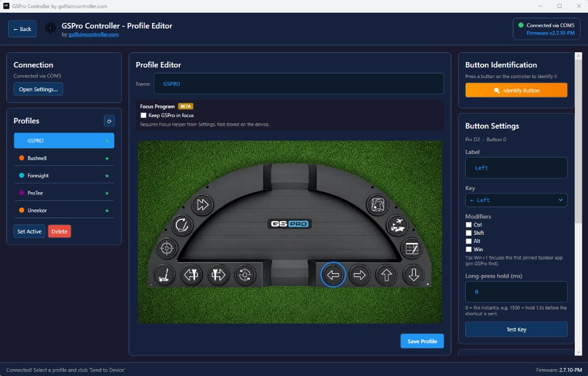Toggle the Shift modifier checkbox
The image size is (588, 376).
[x=469, y=233]
